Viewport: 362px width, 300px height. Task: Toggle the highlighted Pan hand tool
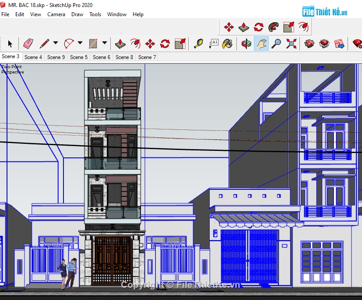pyautogui.click(x=261, y=44)
